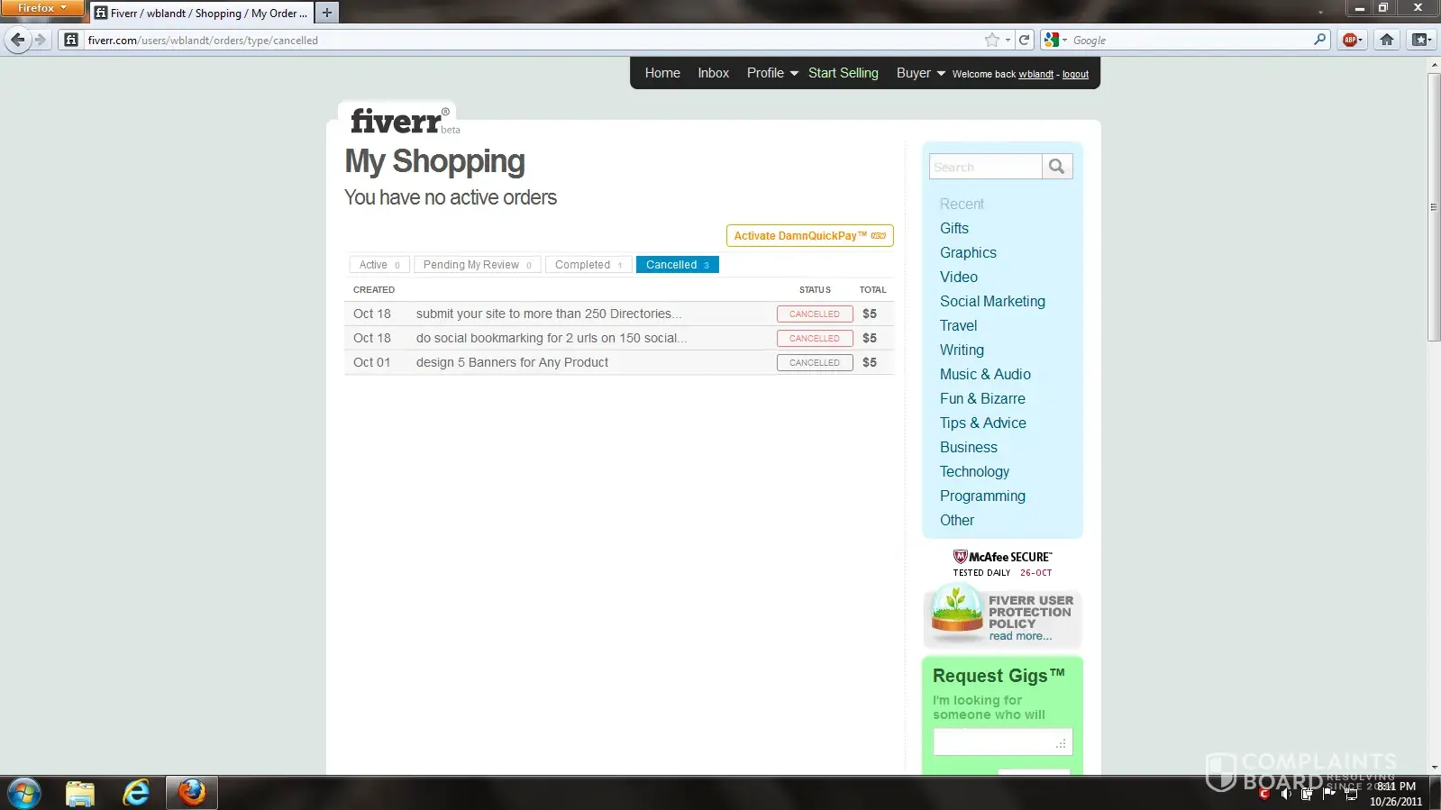Click the bookmark star in address bar

pos(991,40)
